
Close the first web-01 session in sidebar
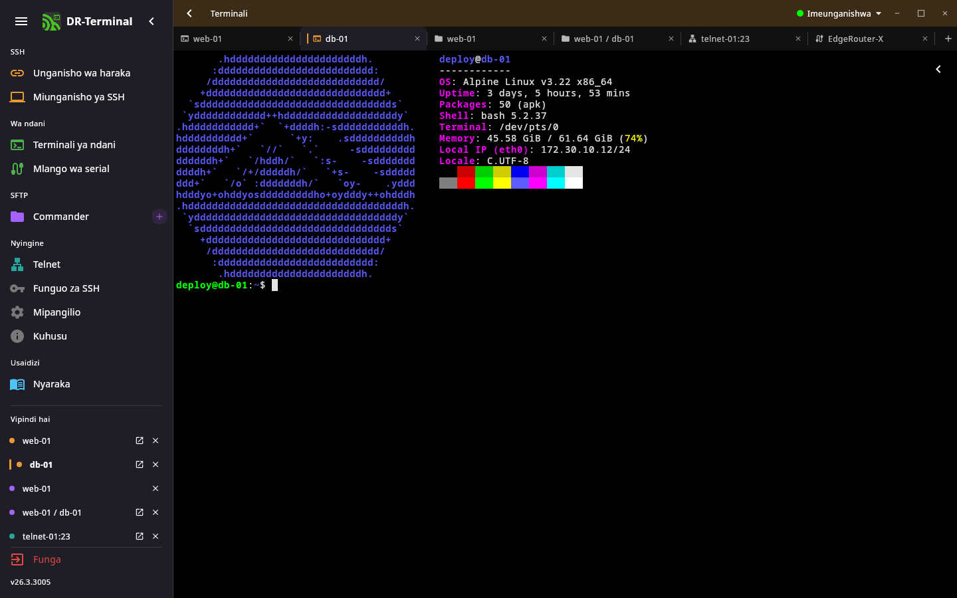[x=156, y=441]
